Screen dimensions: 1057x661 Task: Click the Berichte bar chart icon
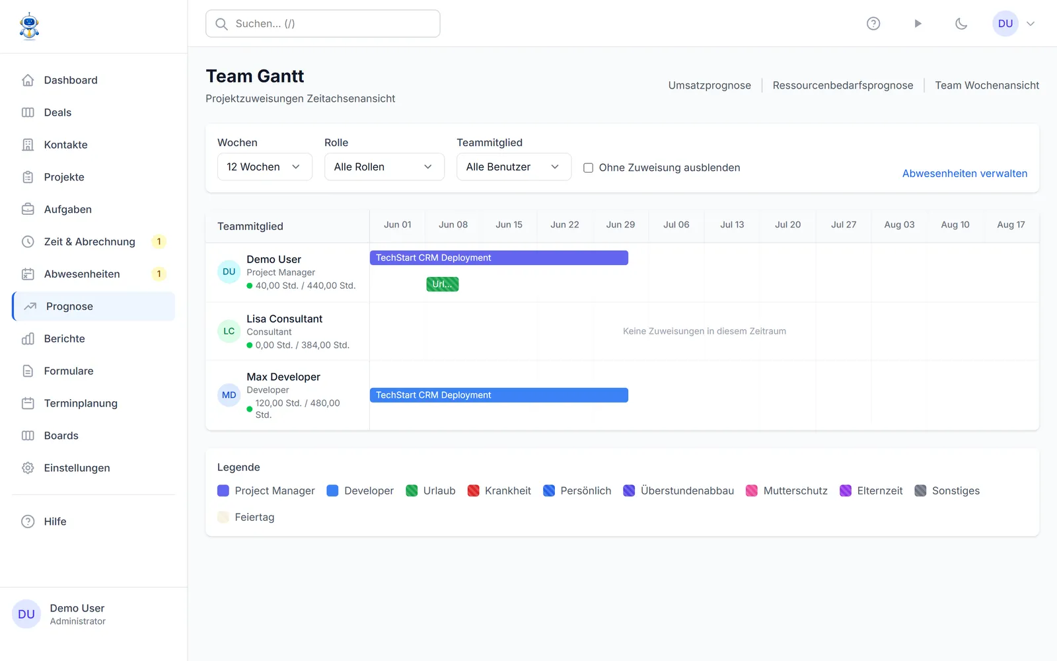coord(28,339)
